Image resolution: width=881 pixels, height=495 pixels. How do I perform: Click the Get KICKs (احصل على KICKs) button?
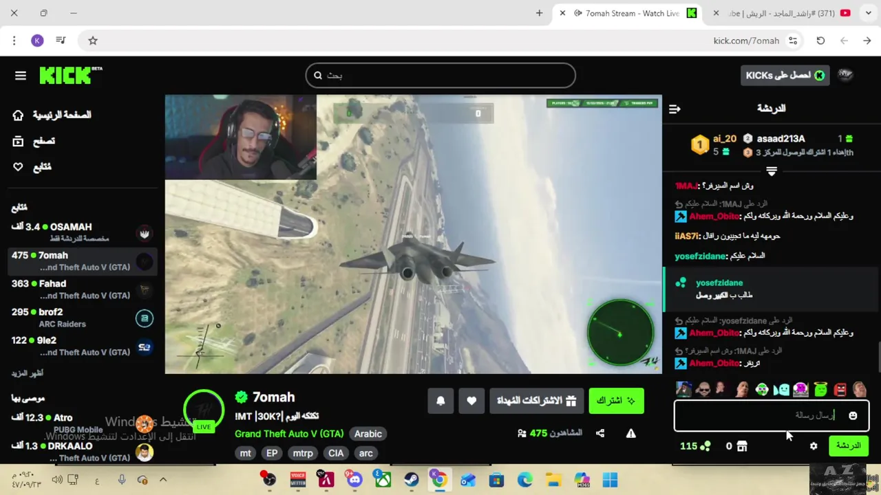(x=785, y=76)
